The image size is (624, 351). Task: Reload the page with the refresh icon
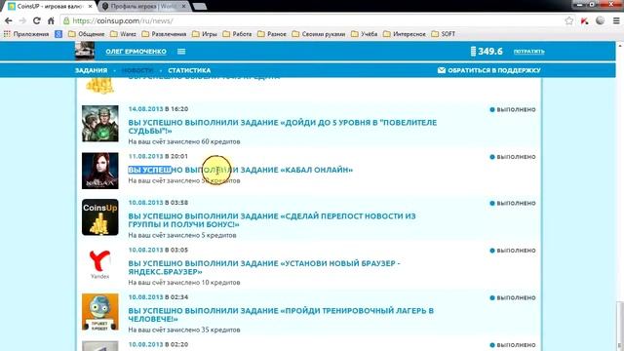click(37, 20)
